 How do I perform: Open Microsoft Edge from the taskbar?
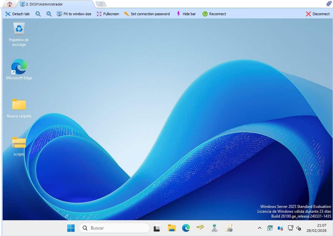click(186, 228)
